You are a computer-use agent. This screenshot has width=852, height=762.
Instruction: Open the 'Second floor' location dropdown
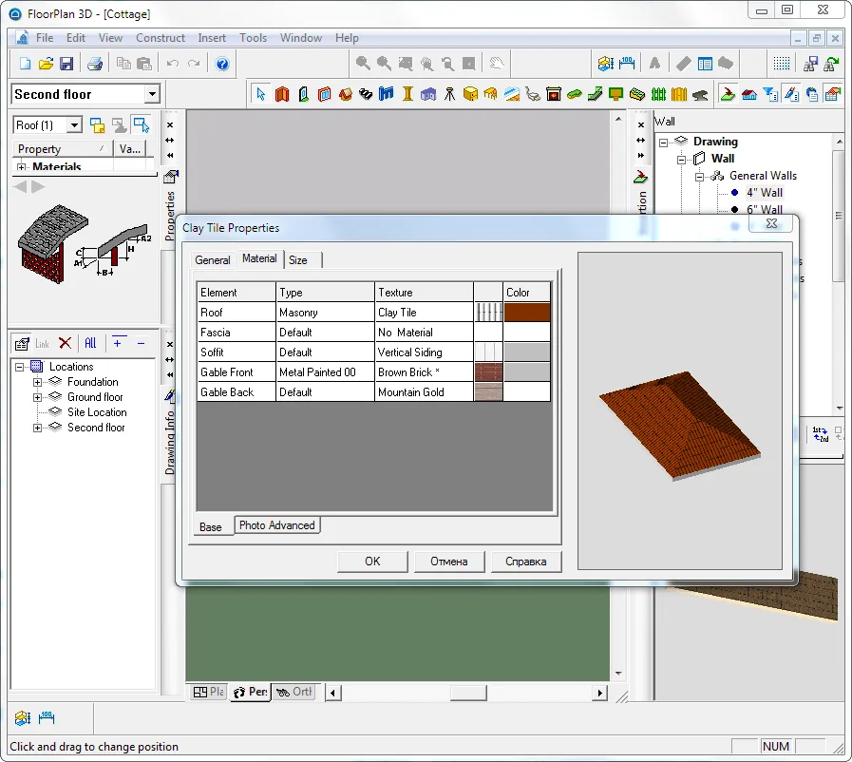(152, 94)
